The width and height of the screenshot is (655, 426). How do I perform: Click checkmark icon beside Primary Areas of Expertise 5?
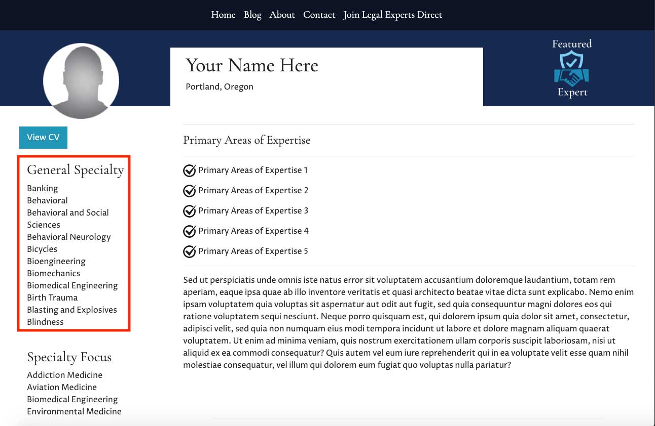click(x=189, y=251)
